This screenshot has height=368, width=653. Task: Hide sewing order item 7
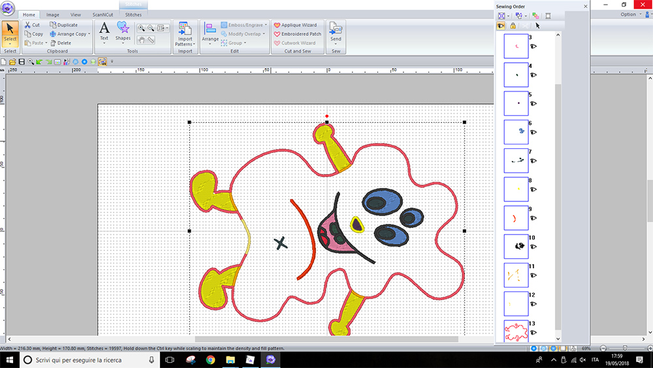click(534, 161)
